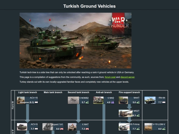
Task: Open the M47 tank thumbnail
Action: coord(72,127)
